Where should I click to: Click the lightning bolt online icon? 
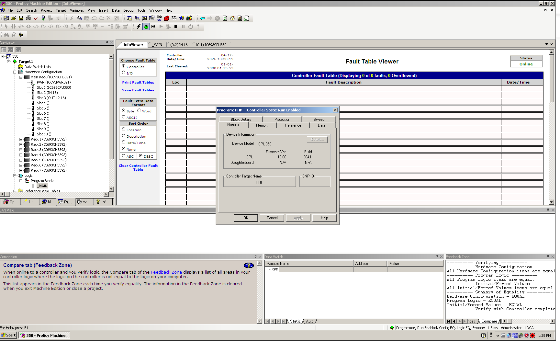tap(139, 27)
